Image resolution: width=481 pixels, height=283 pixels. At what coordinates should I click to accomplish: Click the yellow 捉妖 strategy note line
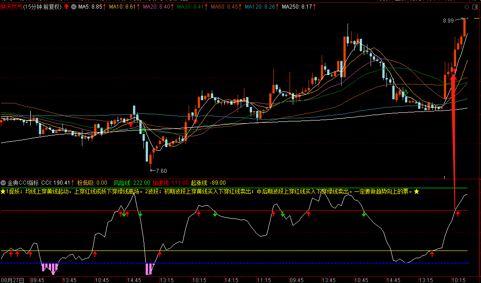click(x=210, y=192)
